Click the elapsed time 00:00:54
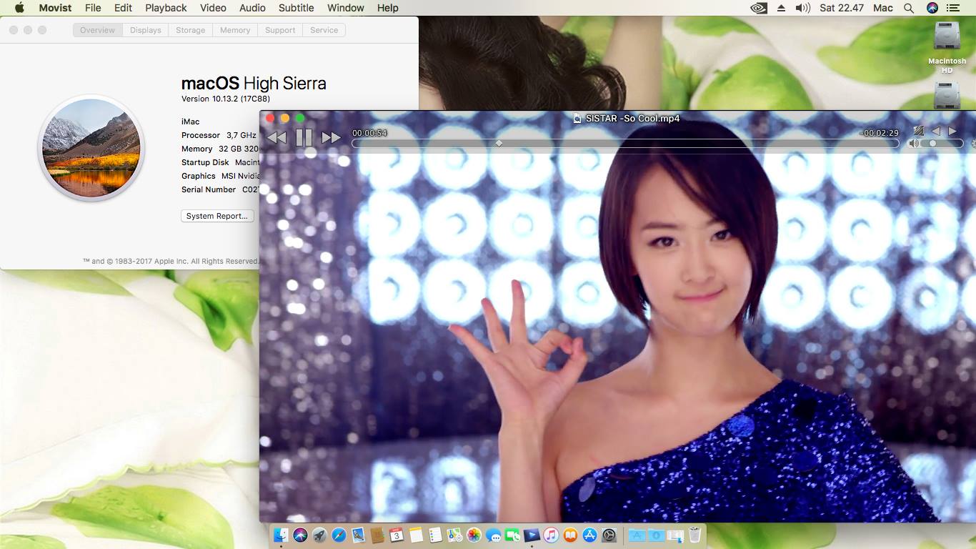Screen dimensions: 976x549 [x=369, y=133]
